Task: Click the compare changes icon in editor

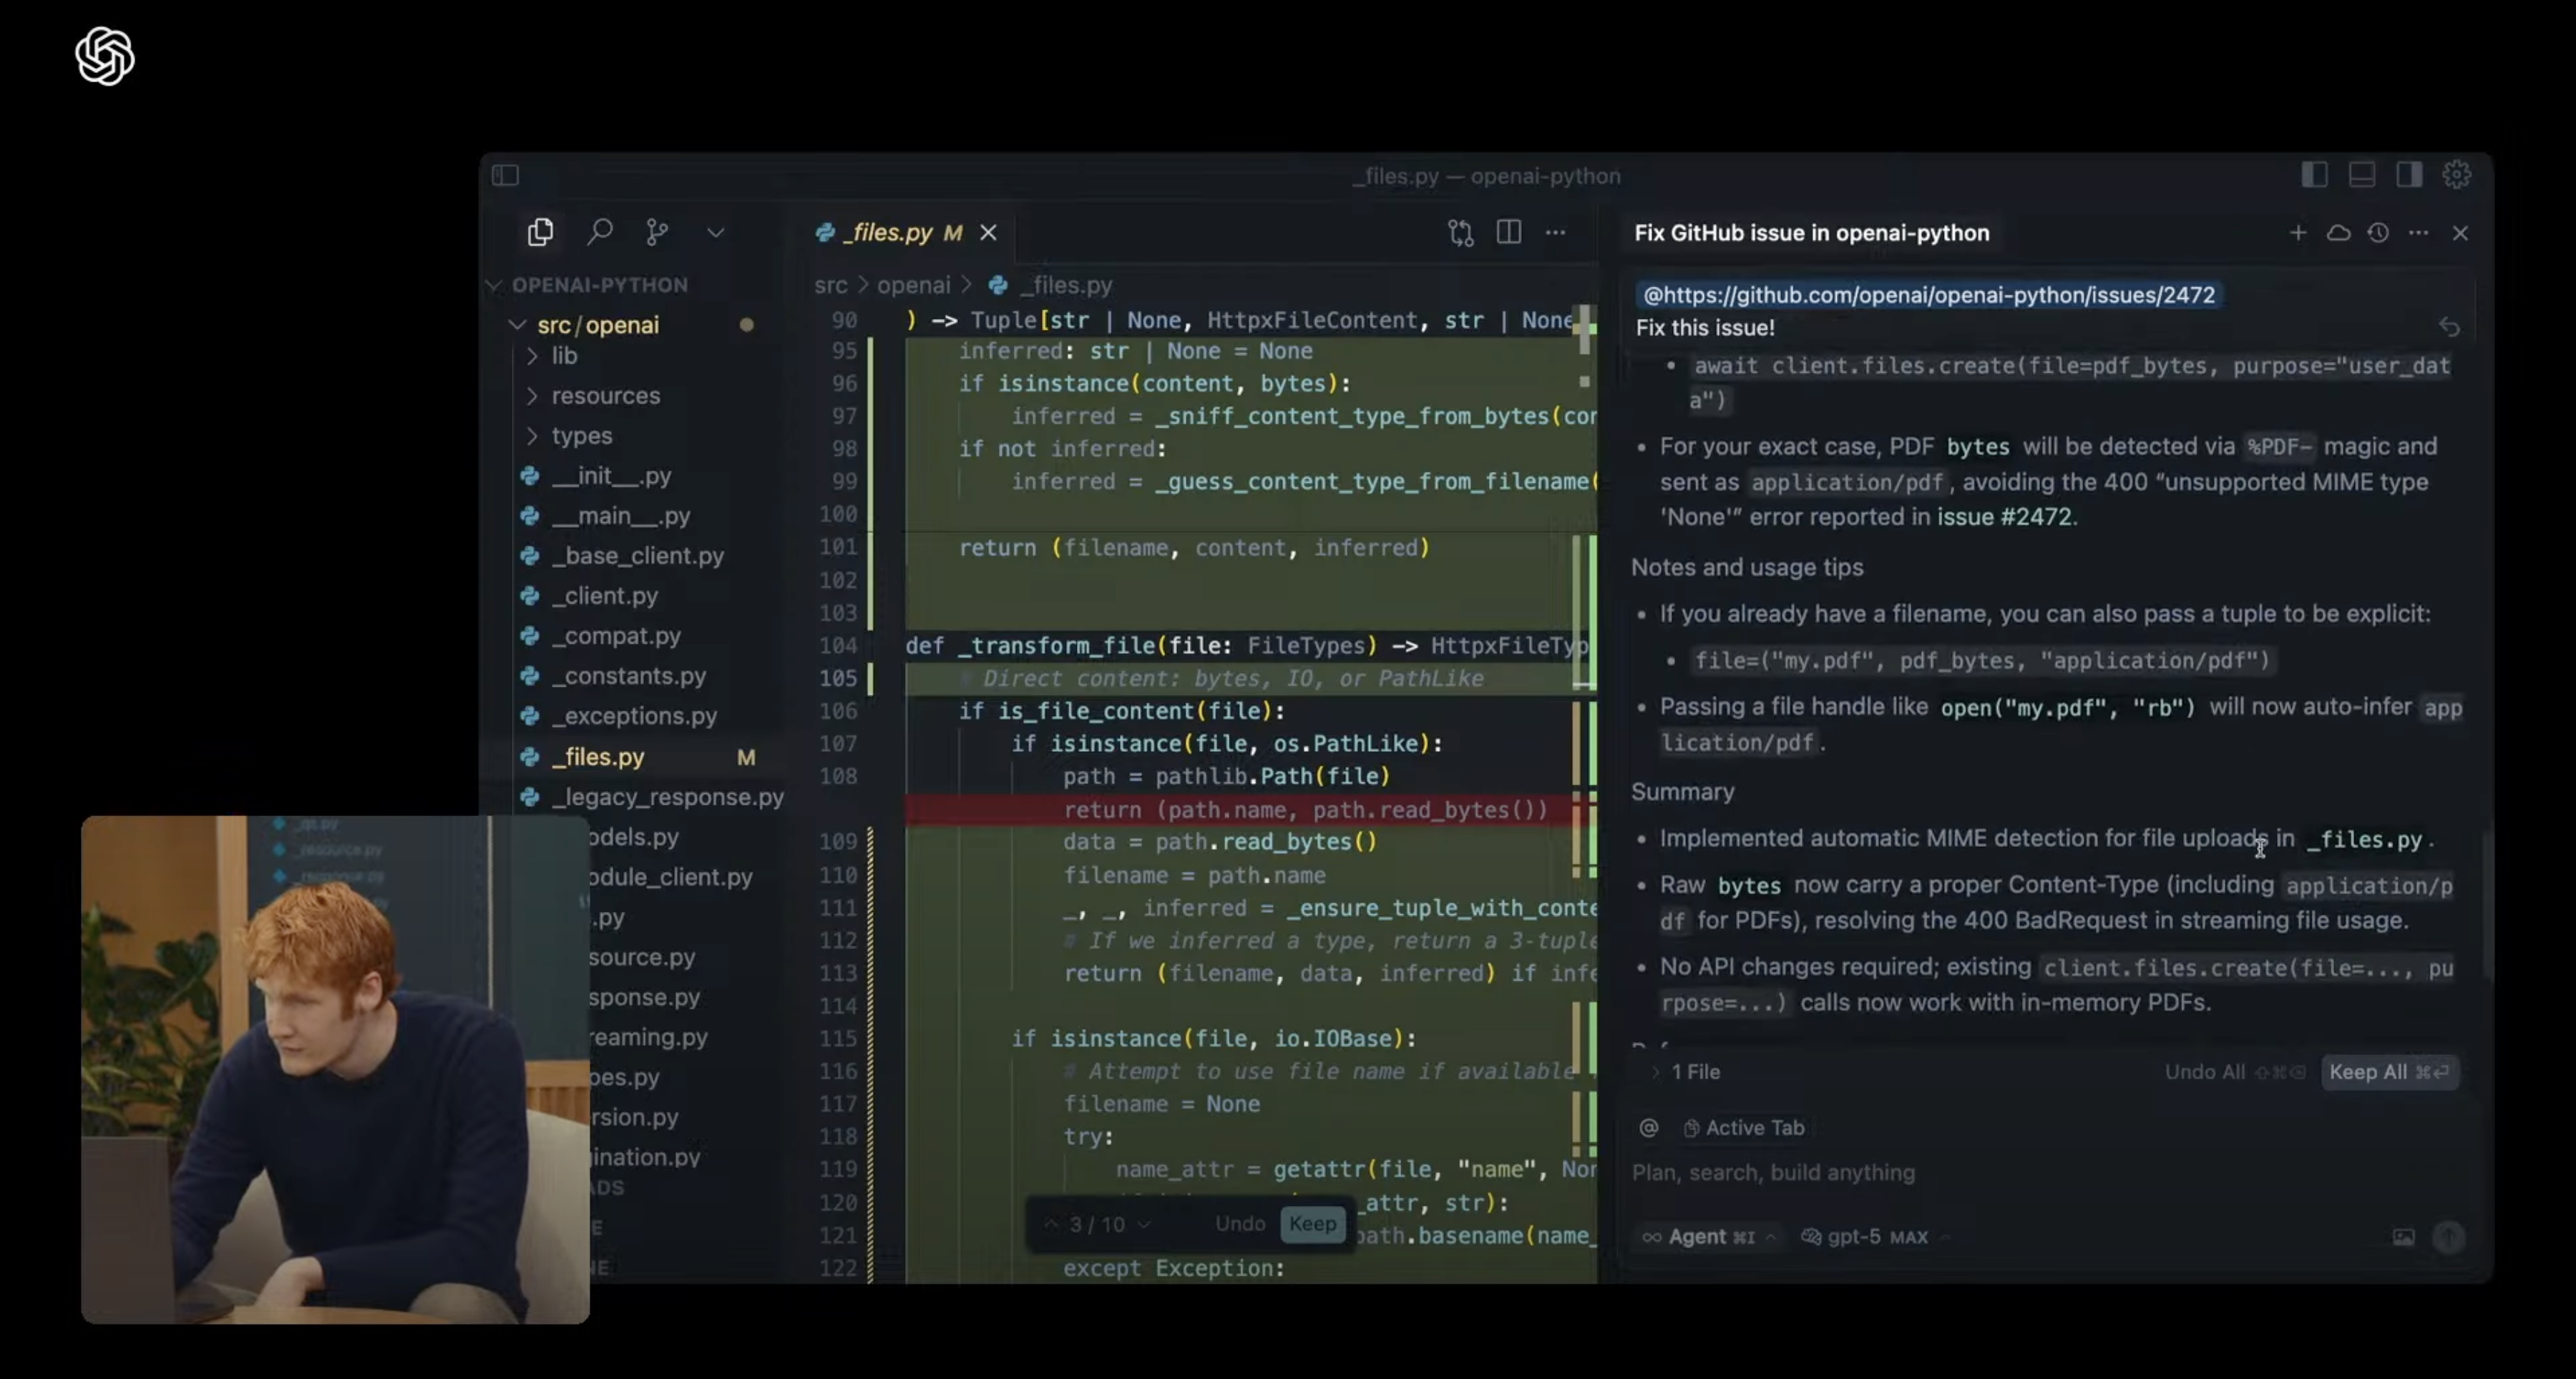Action: click(1460, 233)
